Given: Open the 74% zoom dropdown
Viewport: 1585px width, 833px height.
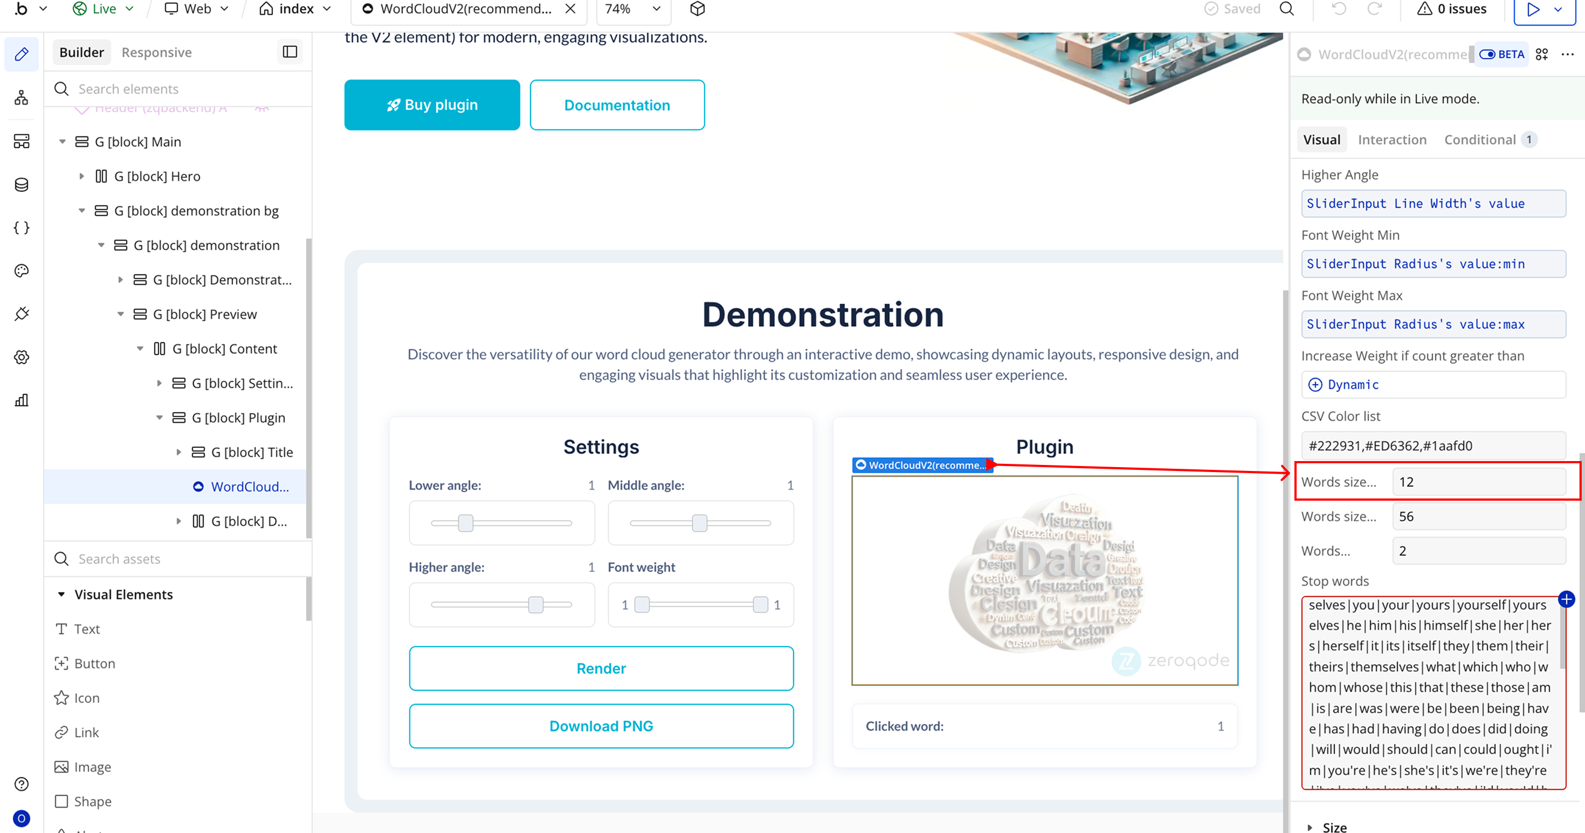Looking at the screenshot, I should tap(632, 9).
